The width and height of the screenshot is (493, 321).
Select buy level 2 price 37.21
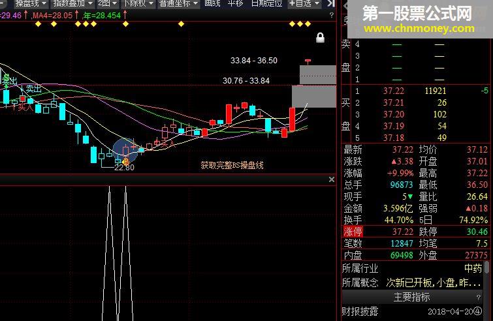click(x=394, y=102)
